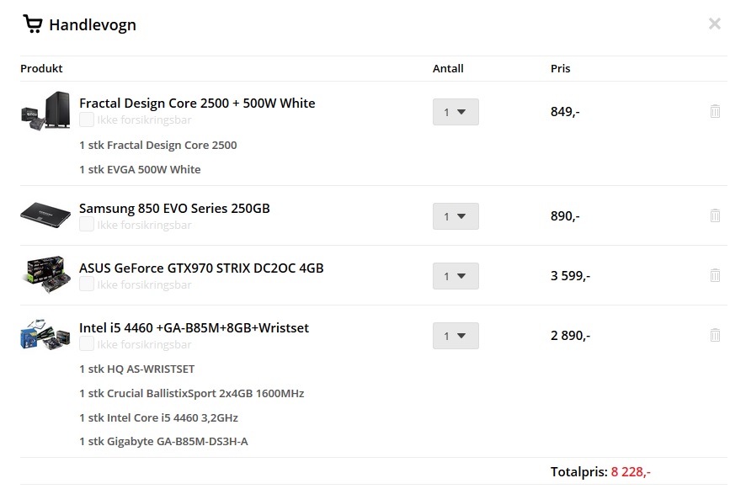Click the Intel i5 bundle product thumbnail
730x494 pixels.
pyautogui.click(x=45, y=334)
